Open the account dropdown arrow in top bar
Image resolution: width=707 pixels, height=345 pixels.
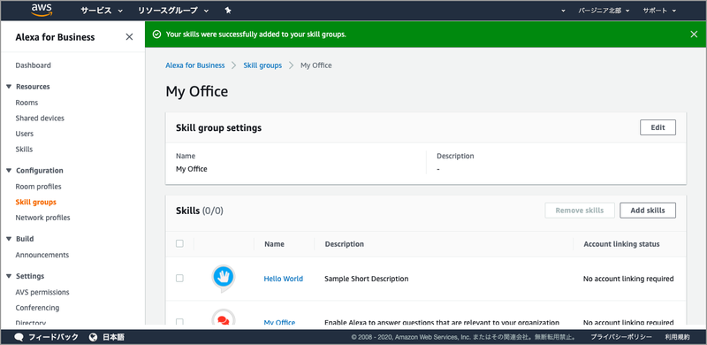563,11
